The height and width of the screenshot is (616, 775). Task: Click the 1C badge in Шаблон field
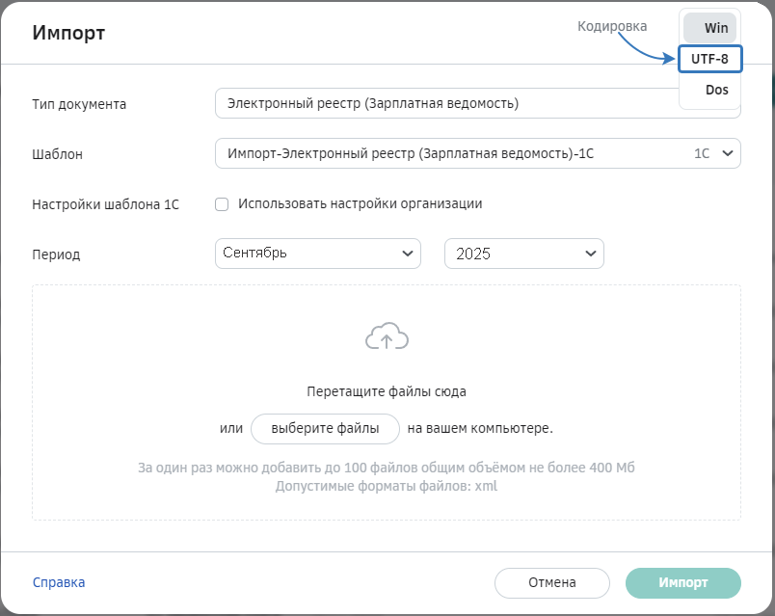point(702,153)
